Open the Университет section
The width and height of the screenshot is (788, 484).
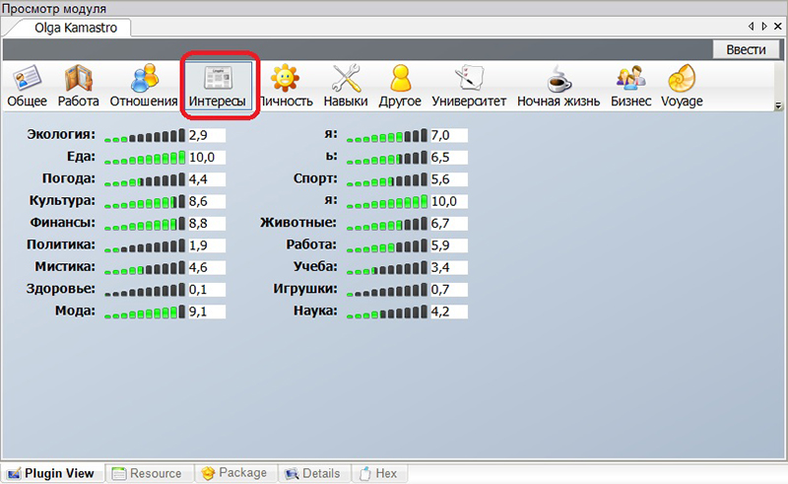tap(469, 86)
